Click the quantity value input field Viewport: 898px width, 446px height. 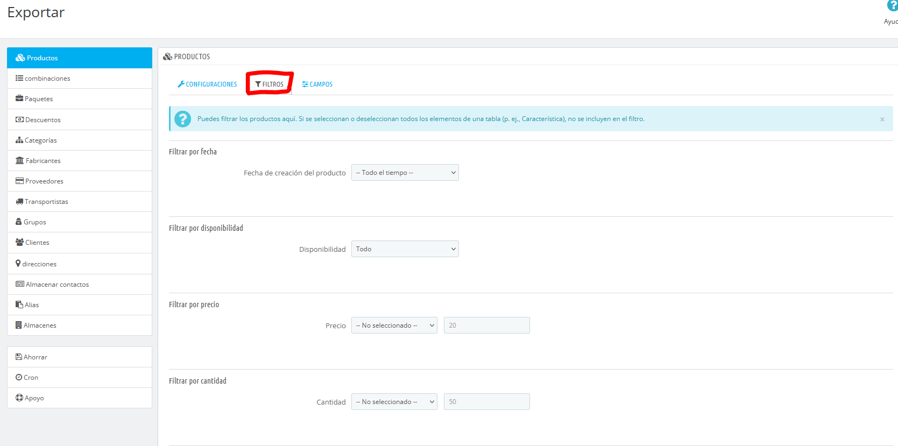pos(486,402)
